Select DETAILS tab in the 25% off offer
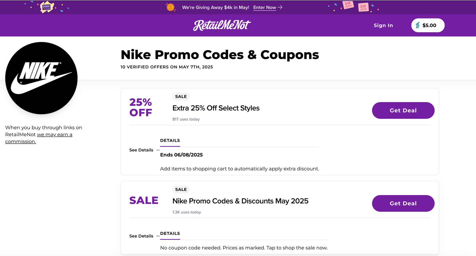Viewport: 476px width, 256px height. pos(170,141)
